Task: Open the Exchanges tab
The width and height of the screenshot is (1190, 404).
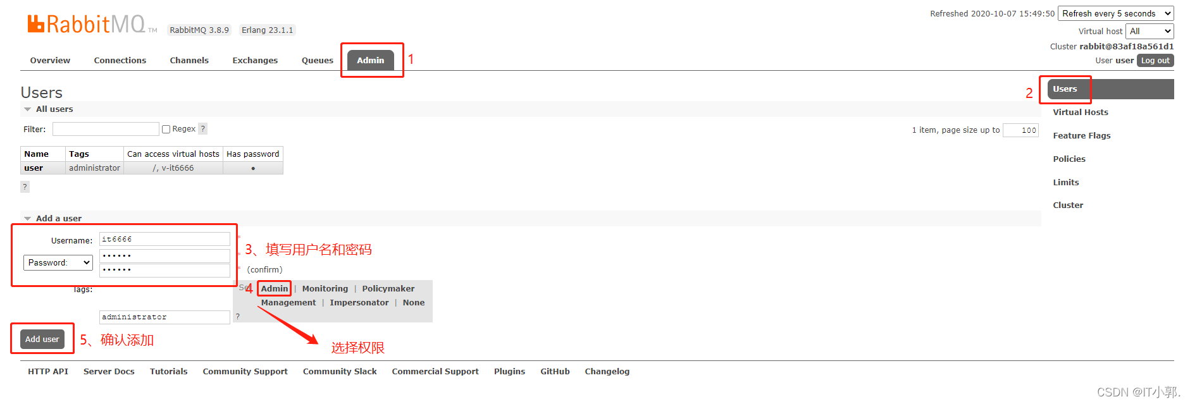Action: pos(255,61)
